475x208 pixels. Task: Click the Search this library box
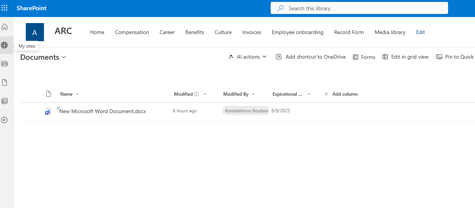359,8
